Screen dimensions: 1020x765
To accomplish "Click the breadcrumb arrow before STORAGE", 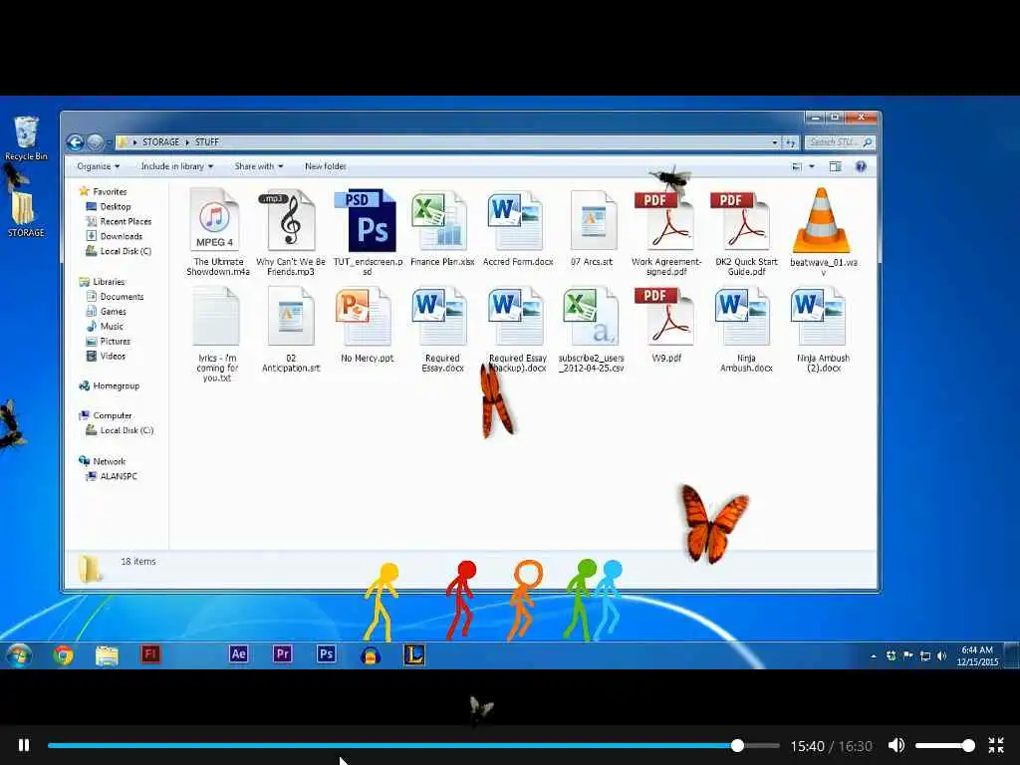I will [134, 141].
